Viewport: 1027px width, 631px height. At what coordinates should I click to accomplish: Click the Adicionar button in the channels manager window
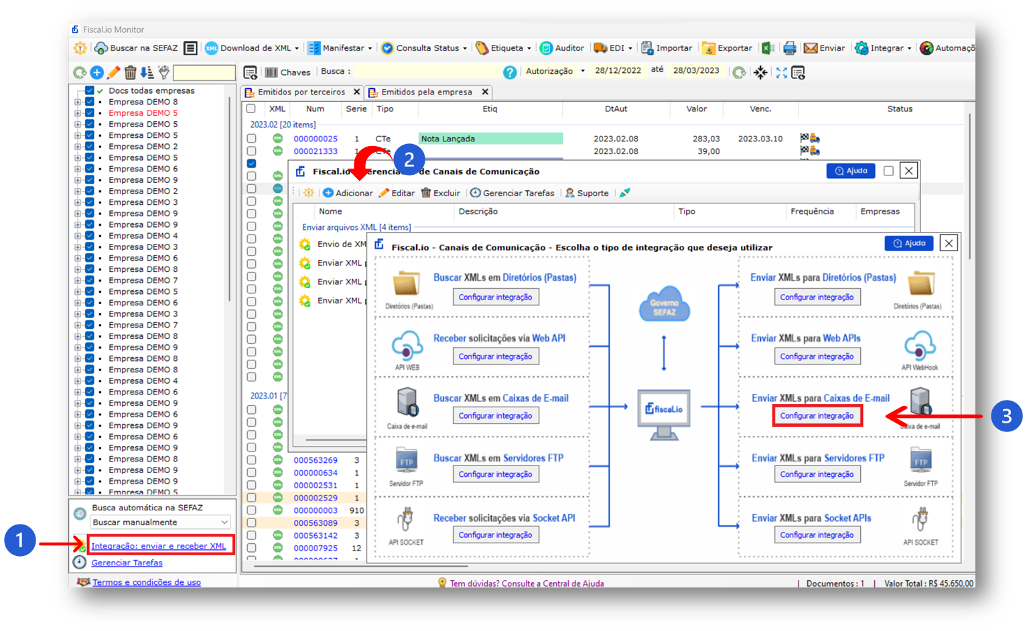(x=348, y=193)
